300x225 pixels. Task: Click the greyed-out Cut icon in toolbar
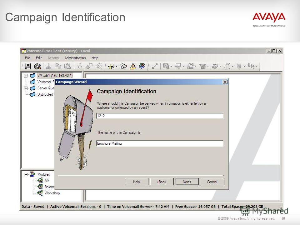[x=49, y=66]
